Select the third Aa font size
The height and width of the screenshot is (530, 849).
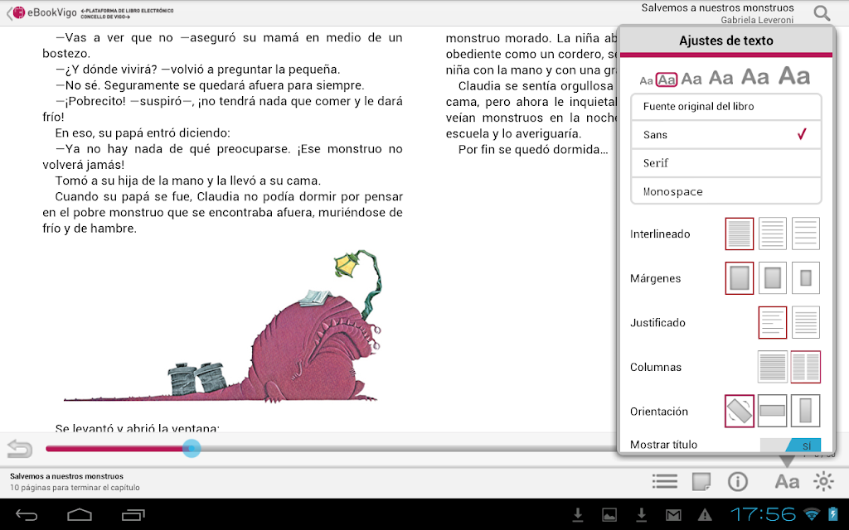click(x=691, y=79)
